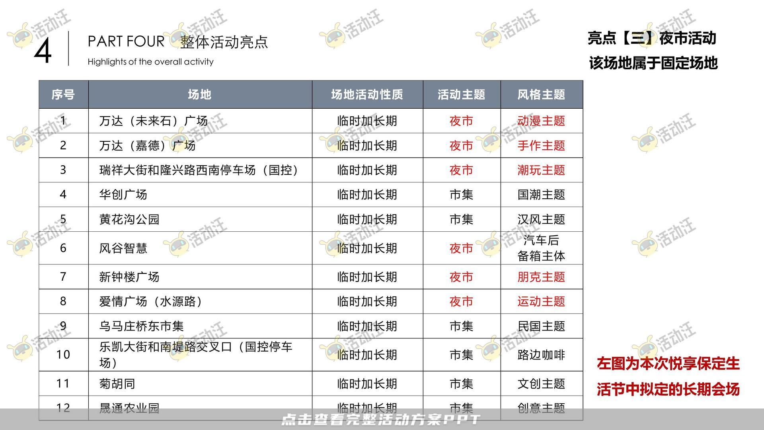Click the 风谷智慧 venue cell
Screen dimensions: 764x430
pos(200,248)
